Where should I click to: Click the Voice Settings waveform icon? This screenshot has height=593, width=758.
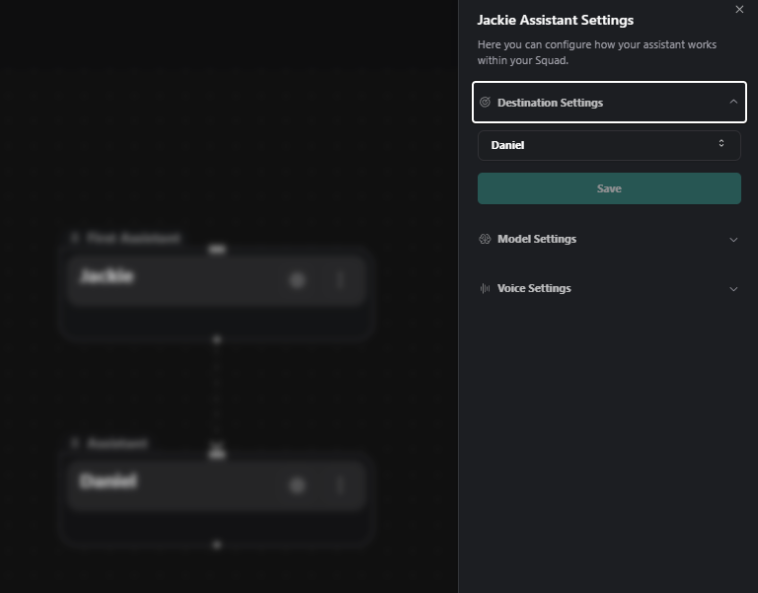[485, 288]
